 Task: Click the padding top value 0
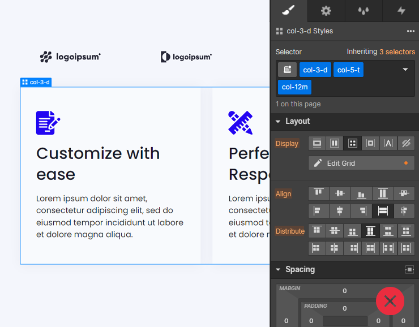pos(345,308)
